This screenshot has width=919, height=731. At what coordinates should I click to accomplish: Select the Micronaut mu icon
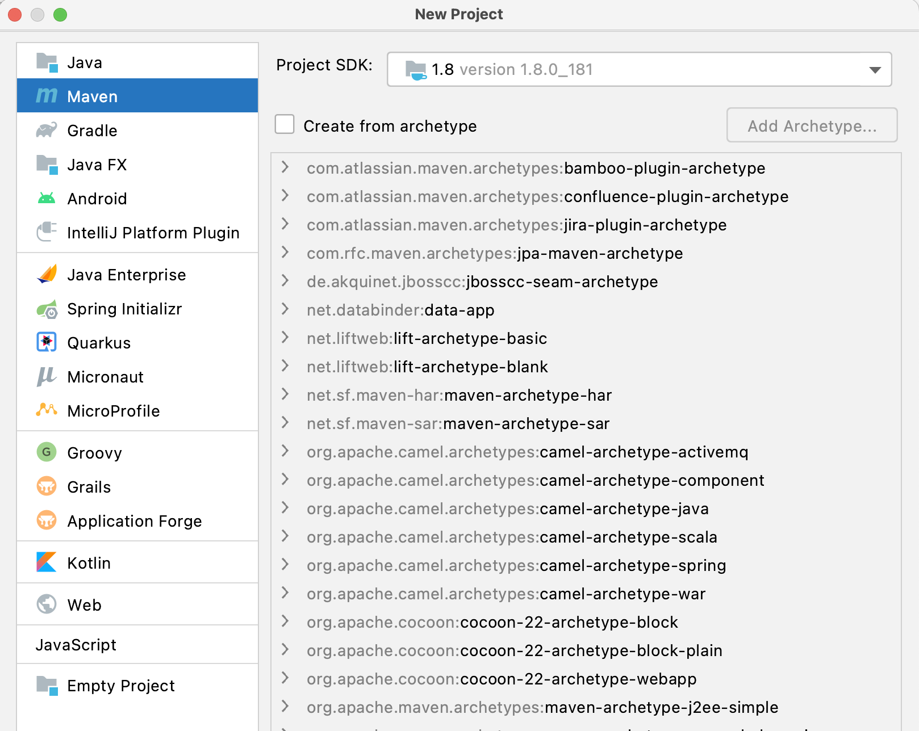tap(47, 377)
